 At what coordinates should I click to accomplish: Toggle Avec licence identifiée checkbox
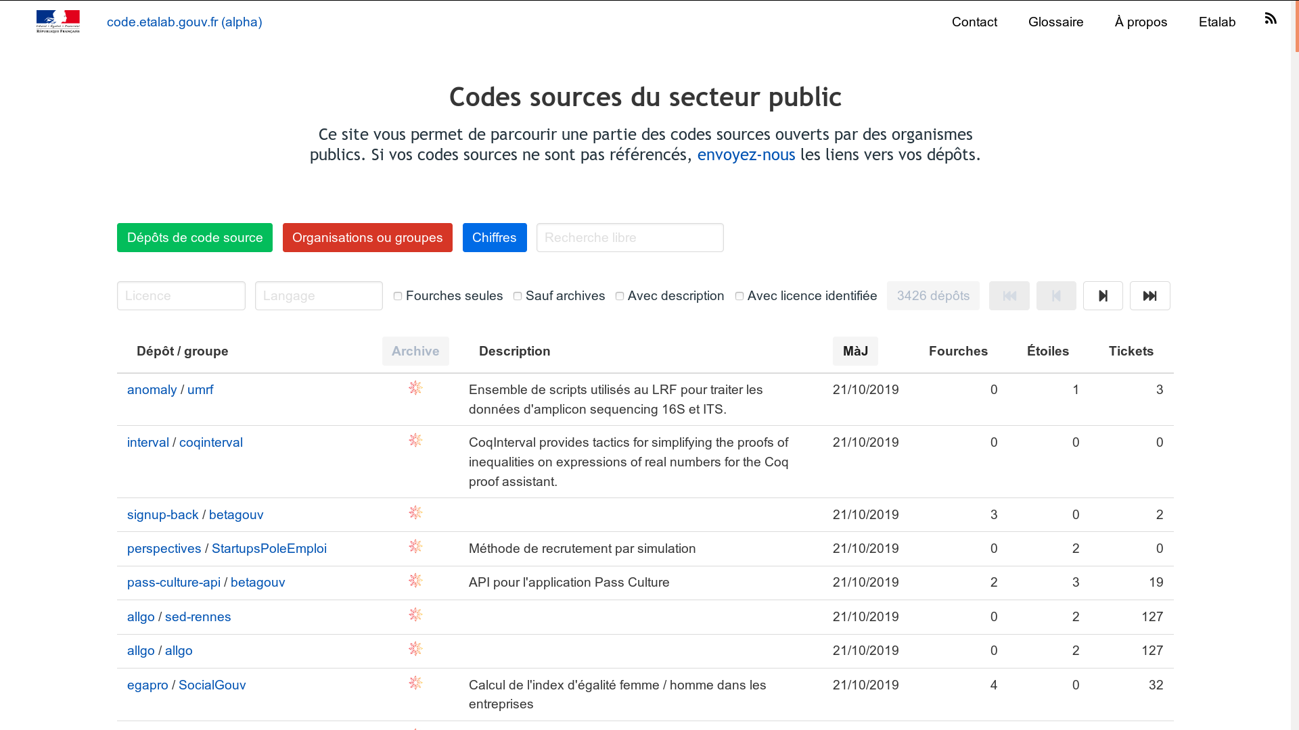pyautogui.click(x=739, y=296)
